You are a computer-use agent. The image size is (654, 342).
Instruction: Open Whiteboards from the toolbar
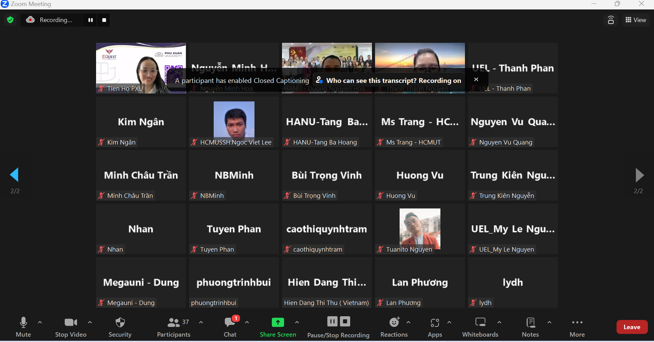(480, 327)
